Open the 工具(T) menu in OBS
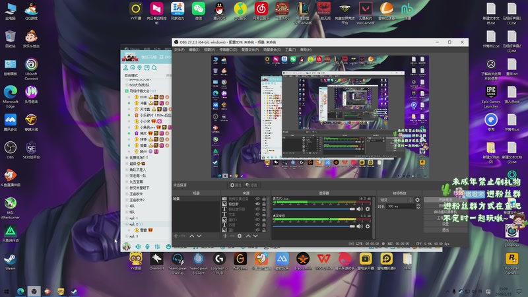This screenshot has height=297, width=528. 290,49
